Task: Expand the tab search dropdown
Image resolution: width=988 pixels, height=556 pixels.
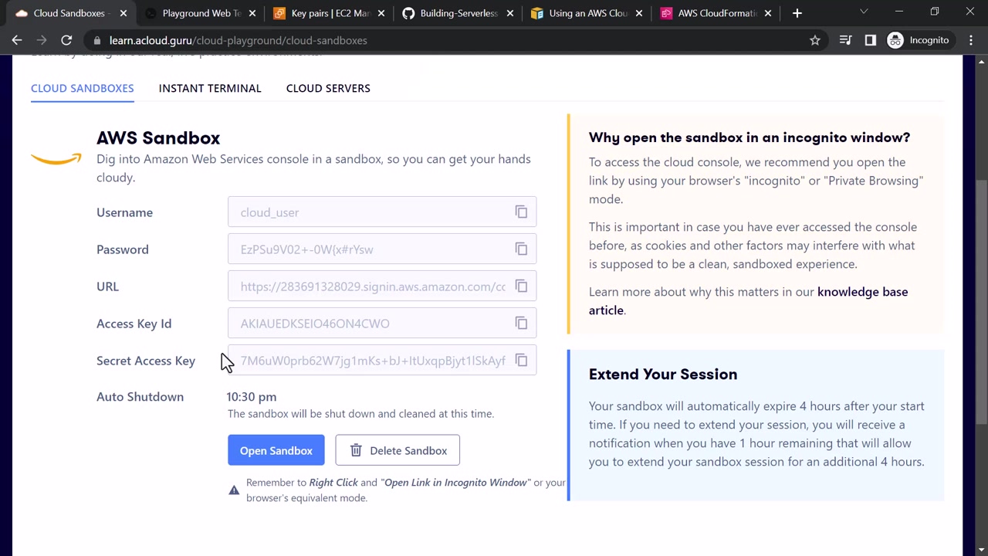Action: coord(864,12)
